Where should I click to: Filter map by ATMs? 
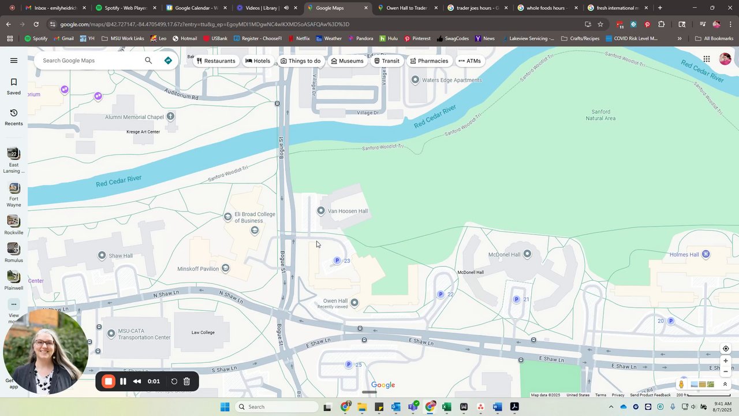(469, 61)
